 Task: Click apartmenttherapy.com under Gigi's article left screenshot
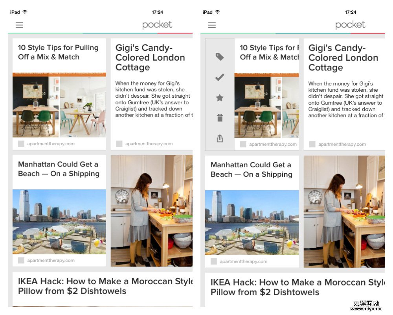[149, 144]
